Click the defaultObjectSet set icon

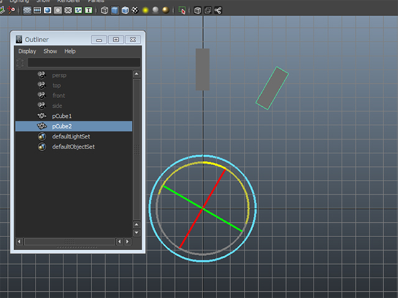[x=42, y=147]
